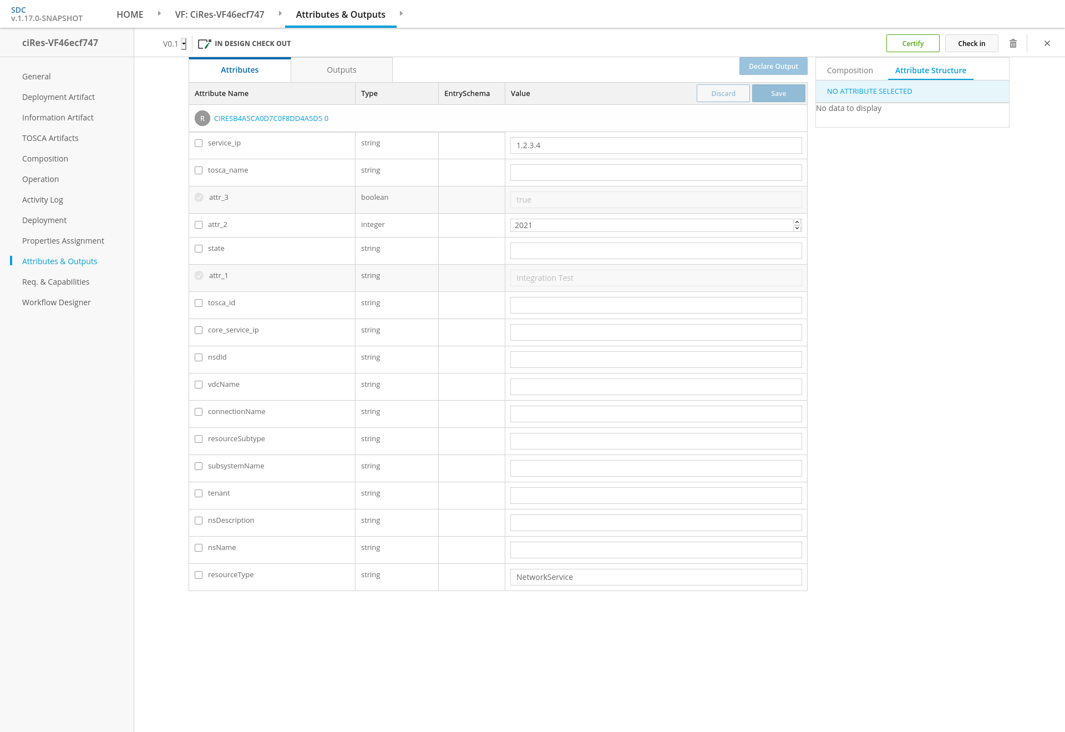The image size is (1065, 732).
Task: Toggle the attr_1 declared checkbox
Action: point(199,276)
